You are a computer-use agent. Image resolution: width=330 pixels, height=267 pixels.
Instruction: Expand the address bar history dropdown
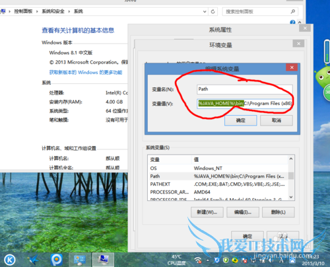tap(205, 11)
